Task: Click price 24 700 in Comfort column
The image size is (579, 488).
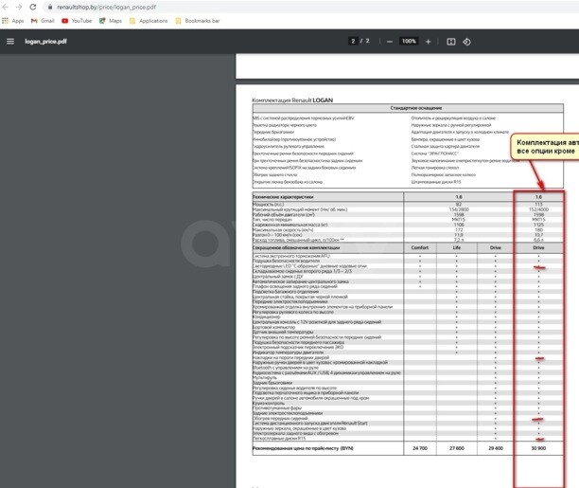Action: (x=420, y=448)
